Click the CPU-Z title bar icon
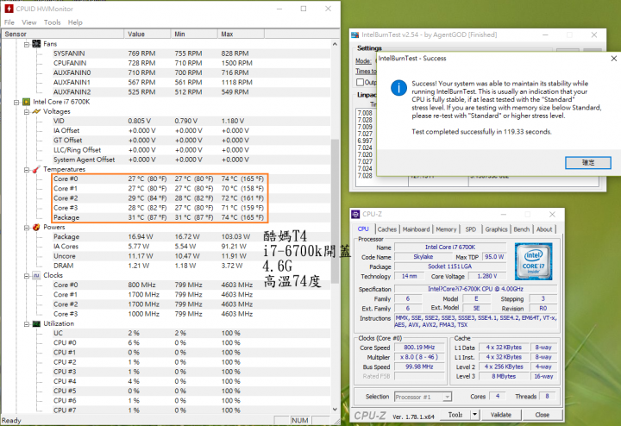This screenshot has width=621, height=426. pos(355,214)
